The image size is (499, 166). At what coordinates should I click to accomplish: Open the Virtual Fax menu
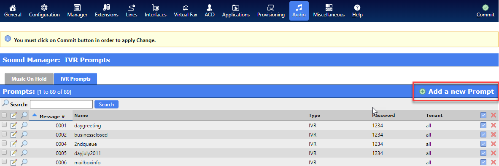click(186, 11)
